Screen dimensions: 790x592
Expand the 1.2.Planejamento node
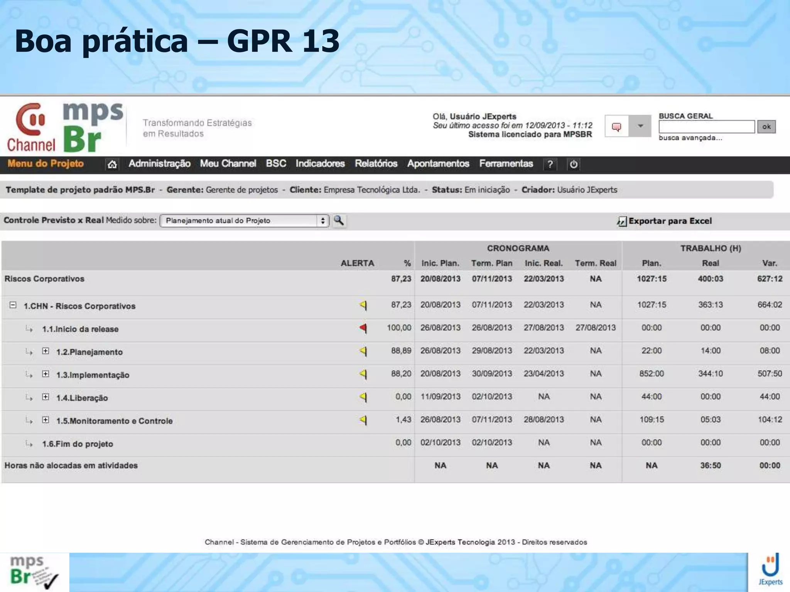click(46, 351)
